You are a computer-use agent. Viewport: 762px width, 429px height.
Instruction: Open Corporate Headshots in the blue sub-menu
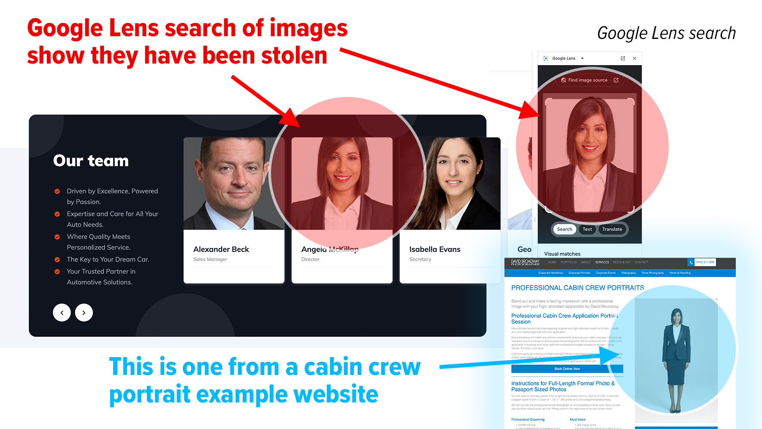(550, 272)
